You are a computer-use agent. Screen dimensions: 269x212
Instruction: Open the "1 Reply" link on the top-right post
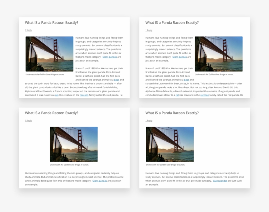pos(149,30)
